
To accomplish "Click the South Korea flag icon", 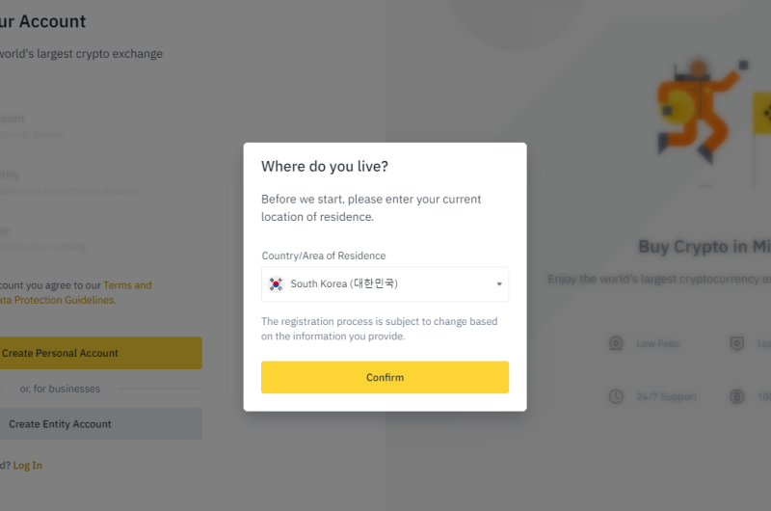I will coord(277,284).
